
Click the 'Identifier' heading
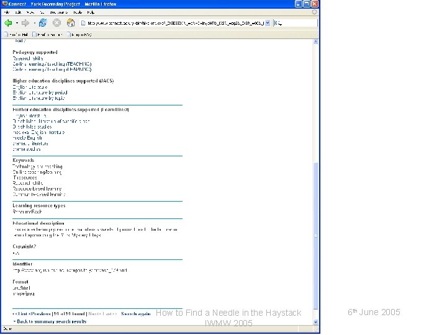click(22, 264)
